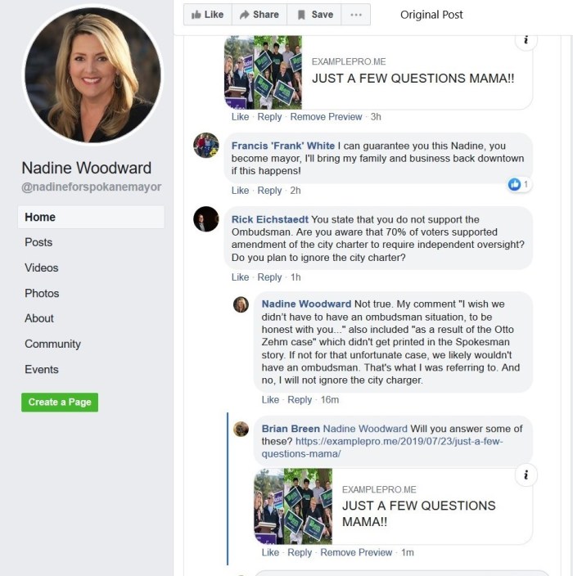Remove Preview on Brian Breen's bottom comment
The height and width of the screenshot is (576, 573).
pos(356,552)
